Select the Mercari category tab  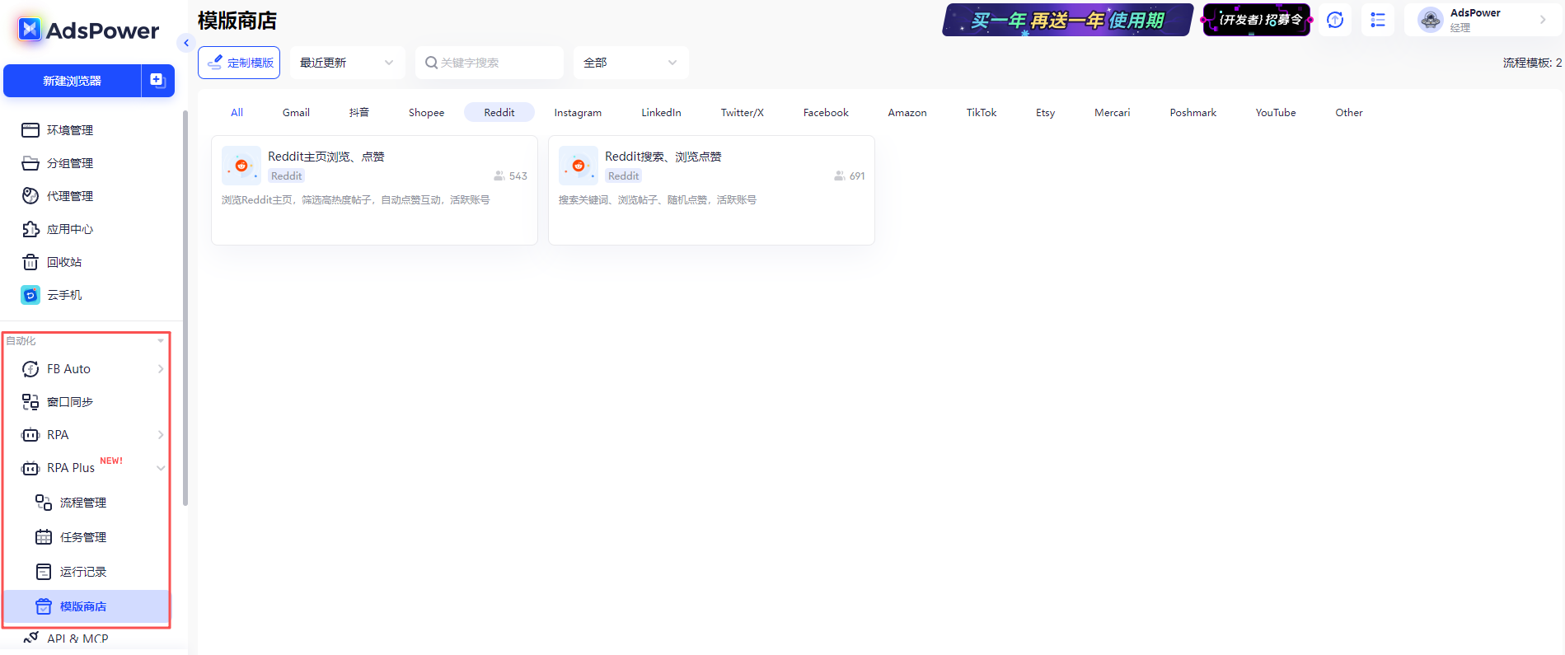coord(1112,112)
